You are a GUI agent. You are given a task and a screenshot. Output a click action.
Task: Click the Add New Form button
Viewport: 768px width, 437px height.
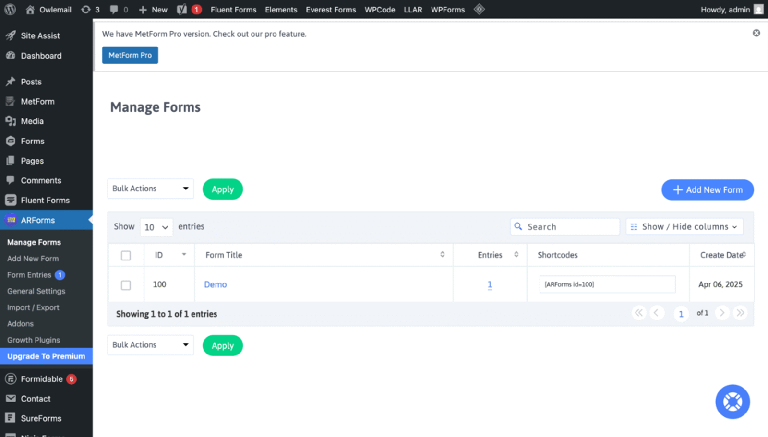[x=708, y=189]
